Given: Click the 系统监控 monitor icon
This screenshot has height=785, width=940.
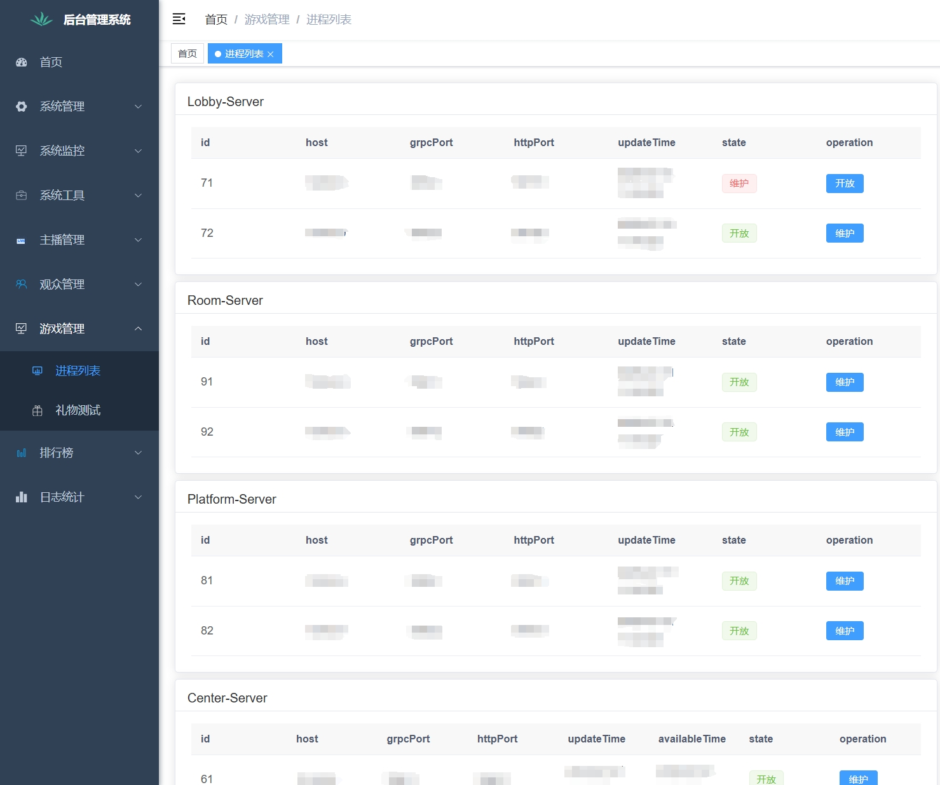Looking at the screenshot, I should [22, 151].
